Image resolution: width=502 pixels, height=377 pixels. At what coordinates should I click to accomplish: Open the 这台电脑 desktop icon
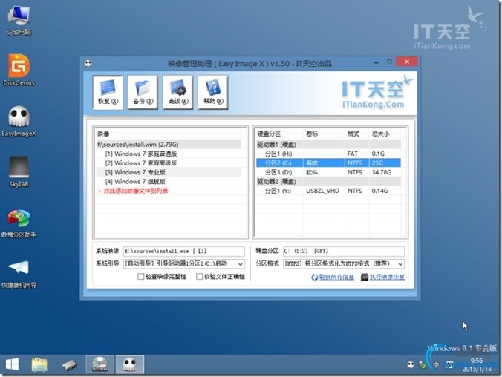click(x=19, y=21)
